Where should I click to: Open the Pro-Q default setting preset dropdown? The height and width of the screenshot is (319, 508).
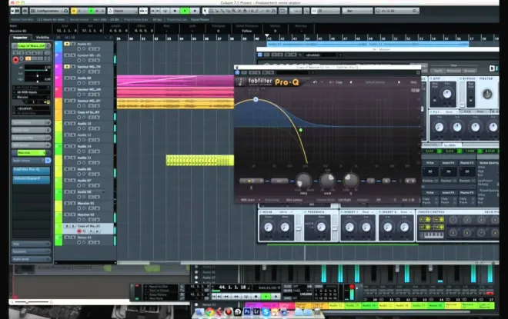(376, 81)
